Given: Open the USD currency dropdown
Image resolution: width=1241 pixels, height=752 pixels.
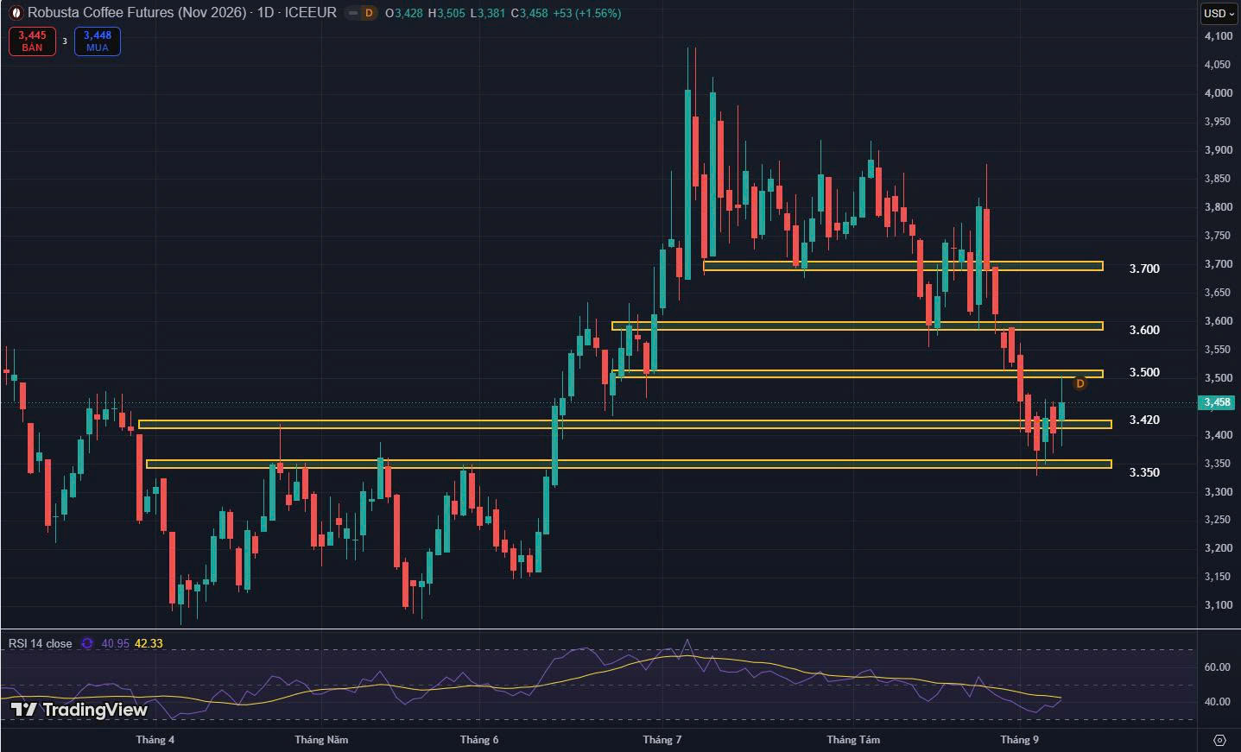Looking at the screenshot, I should (x=1219, y=13).
